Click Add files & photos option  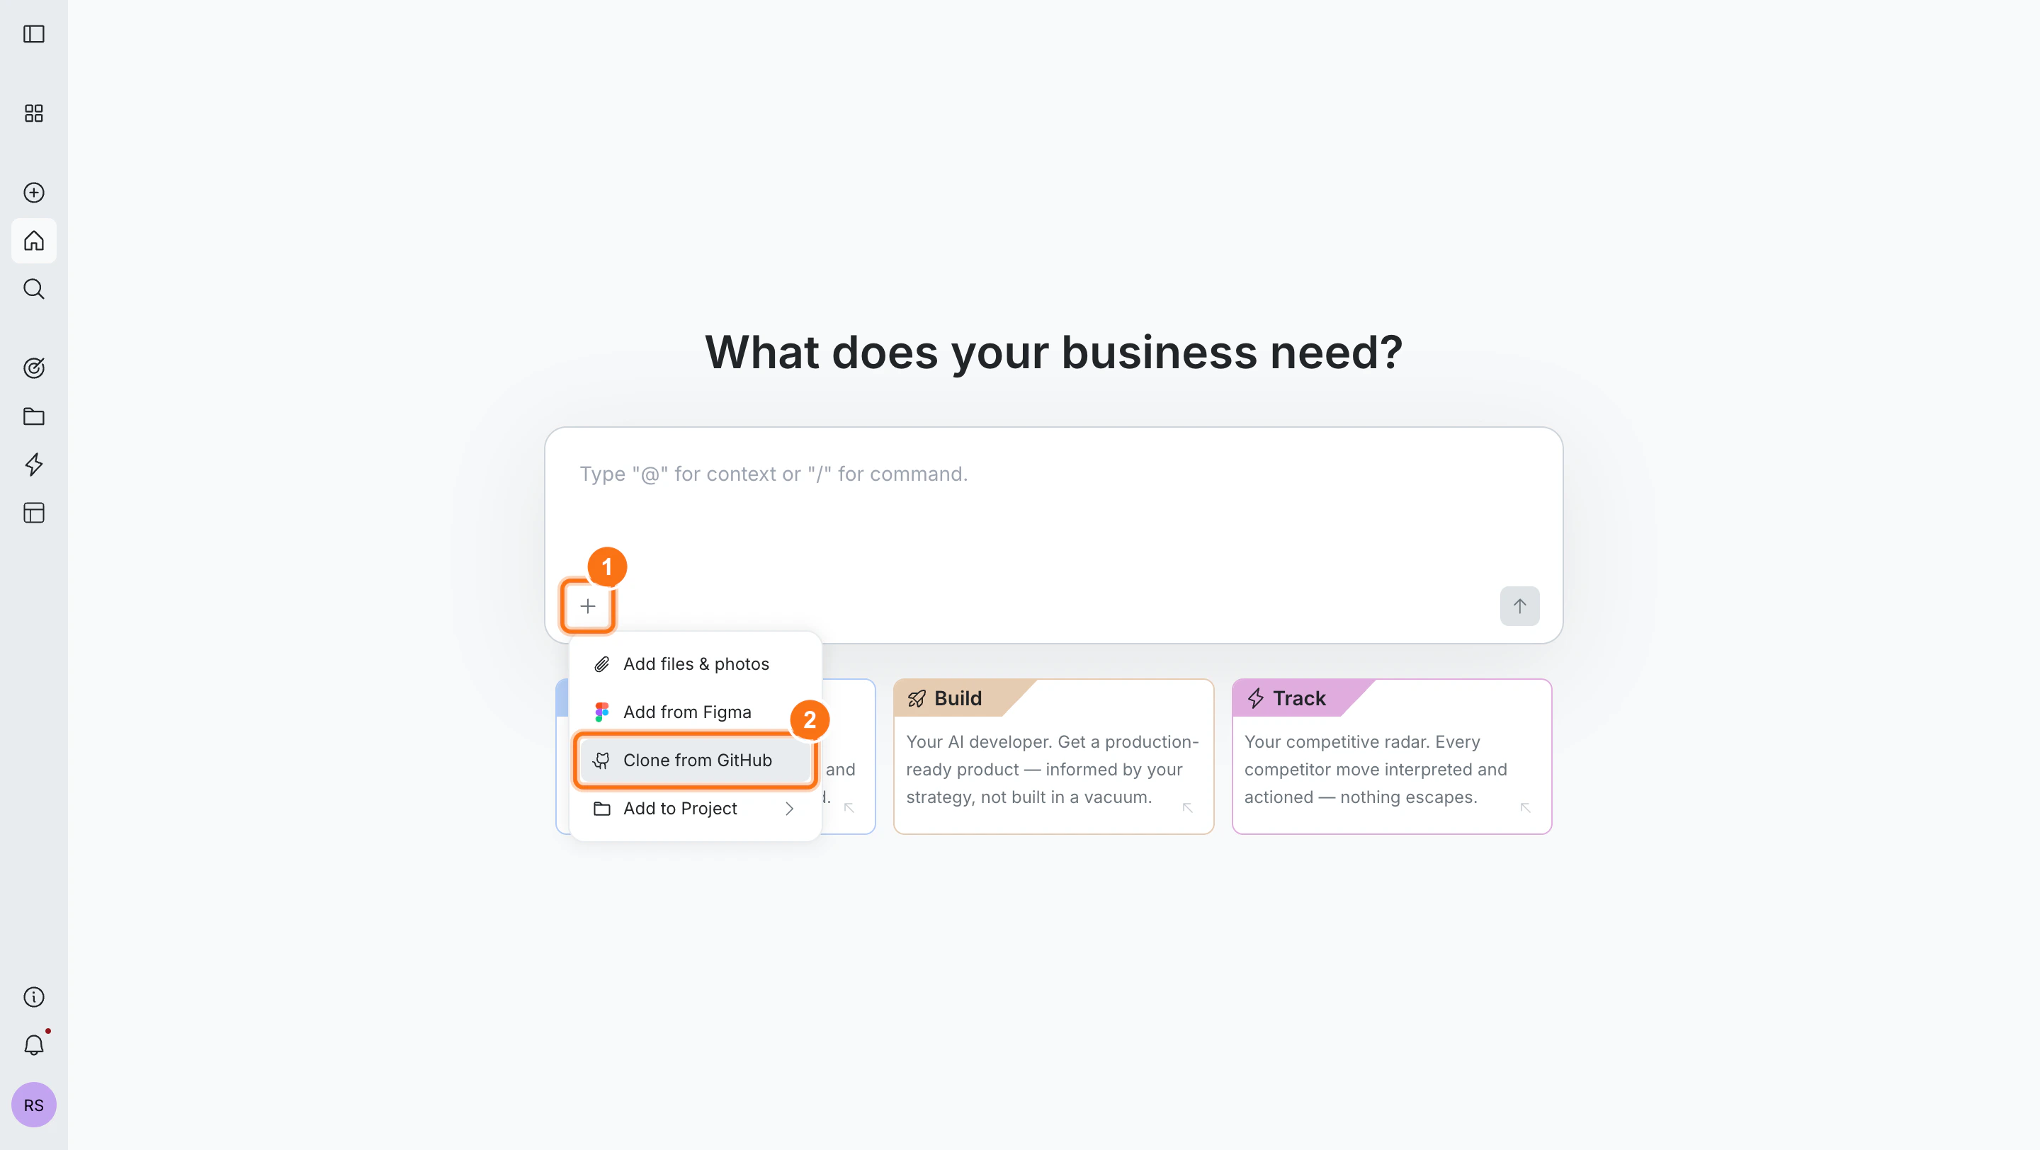click(696, 664)
